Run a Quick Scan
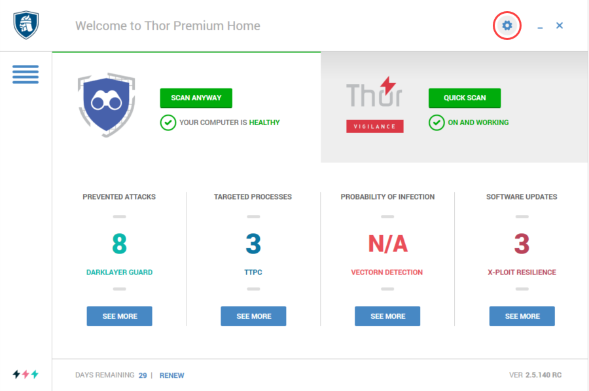This screenshot has width=589, height=391. pos(465,98)
